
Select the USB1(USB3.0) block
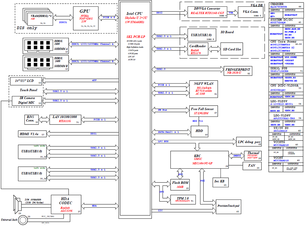(x=32, y=152)
